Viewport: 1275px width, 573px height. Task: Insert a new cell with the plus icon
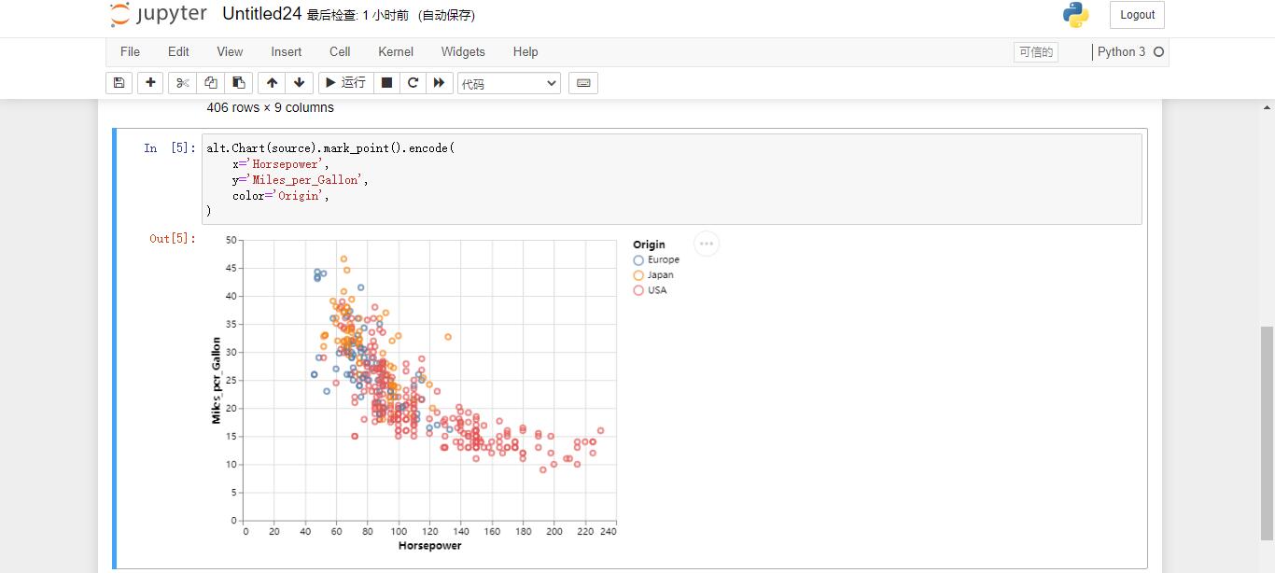tap(150, 83)
